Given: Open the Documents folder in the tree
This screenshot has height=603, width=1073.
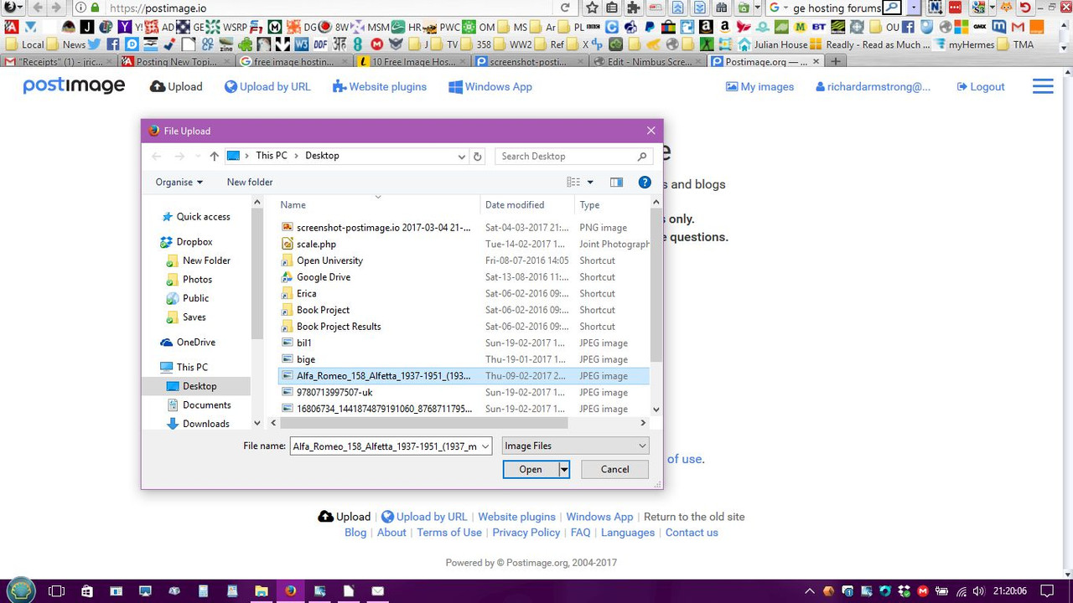Looking at the screenshot, I should pos(206,405).
